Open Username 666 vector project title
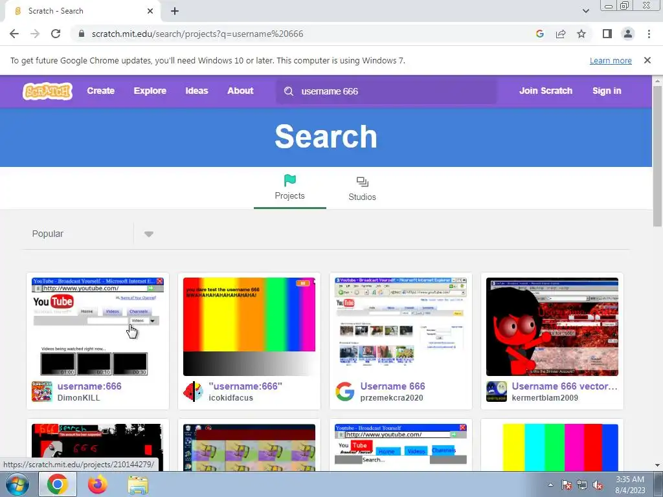This screenshot has height=497, width=663. tap(565, 386)
